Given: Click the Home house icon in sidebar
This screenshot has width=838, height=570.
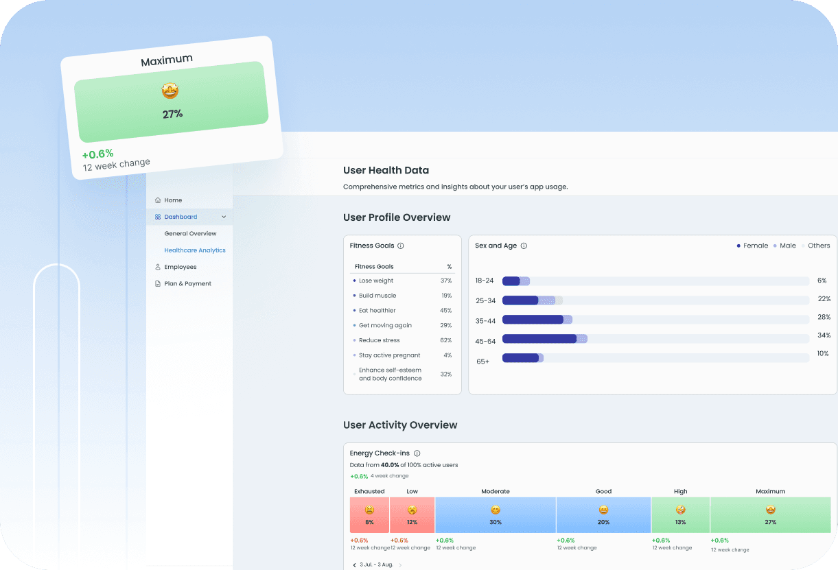Looking at the screenshot, I should coord(158,200).
